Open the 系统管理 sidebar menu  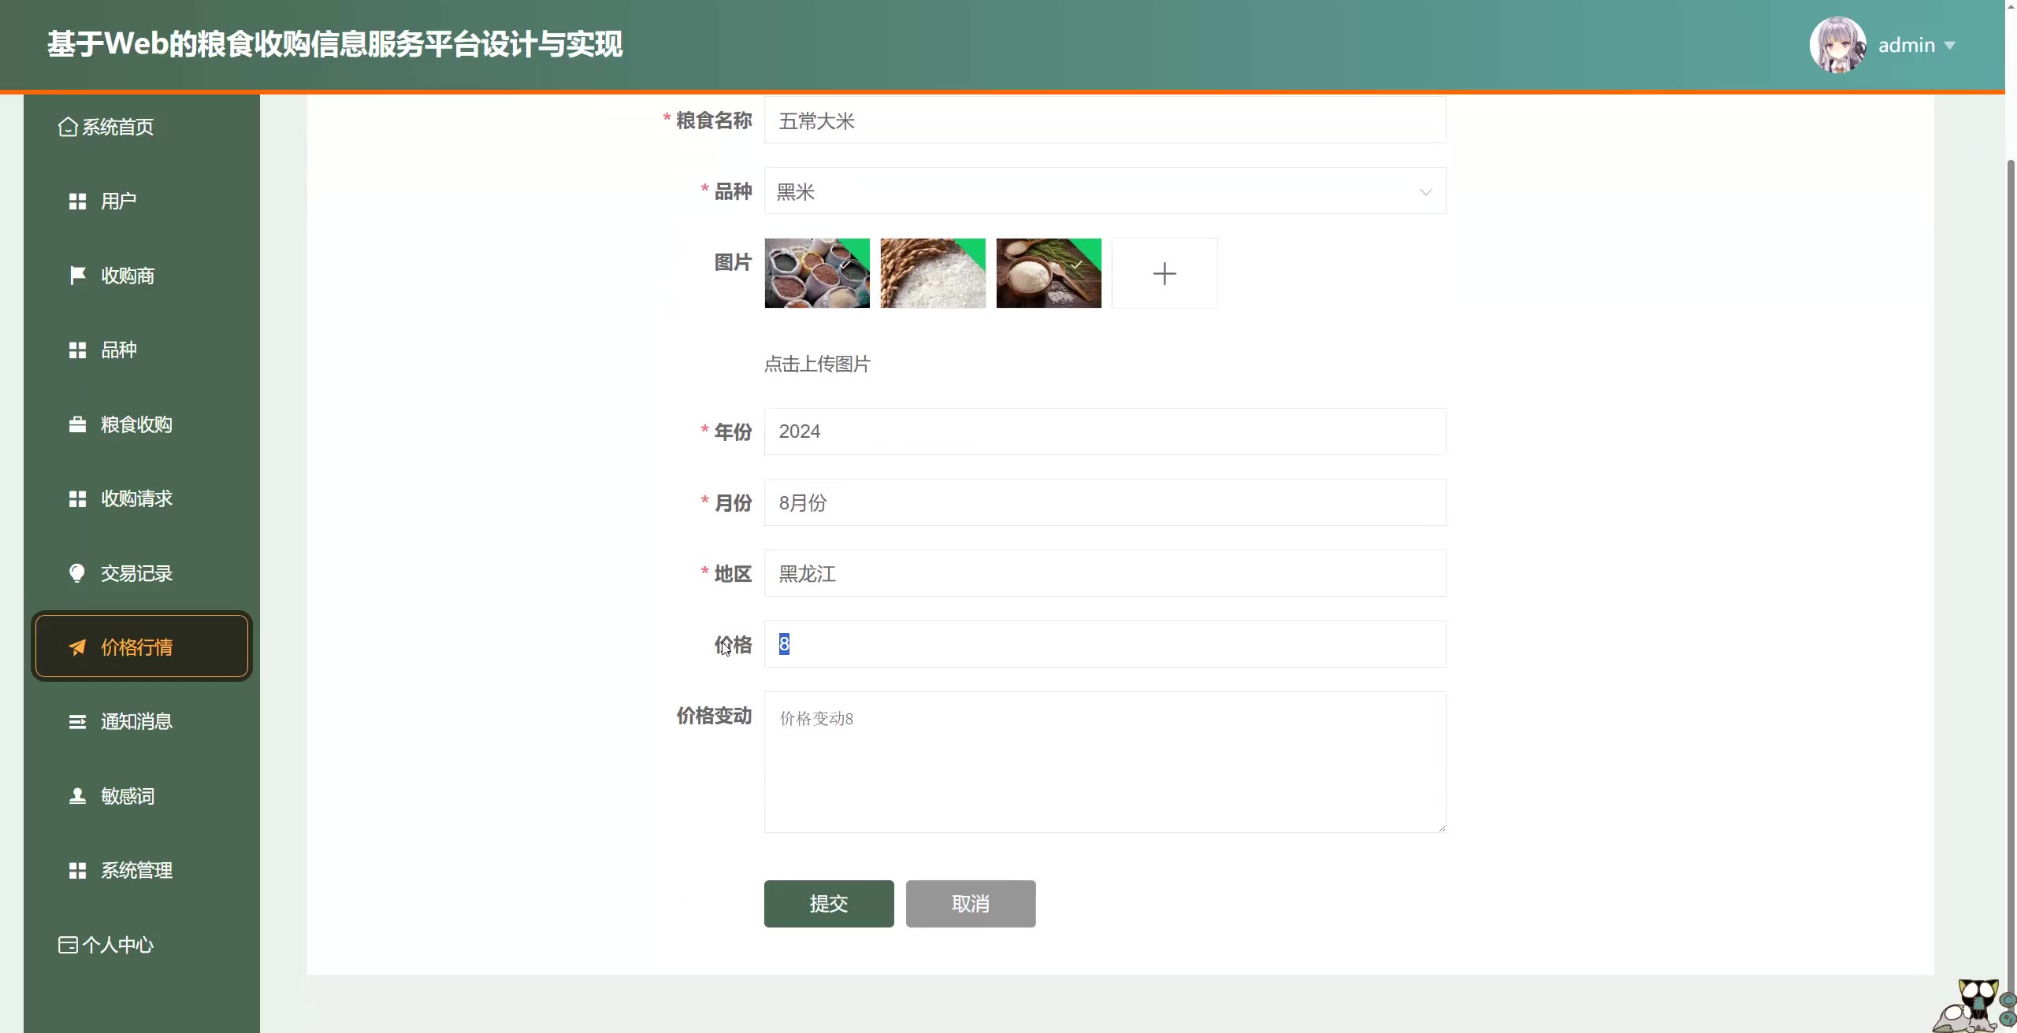coord(136,870)
